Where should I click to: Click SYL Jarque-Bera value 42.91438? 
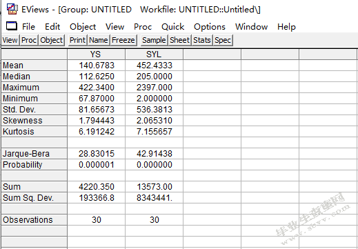pyautogui.click(x=155, y=154)
